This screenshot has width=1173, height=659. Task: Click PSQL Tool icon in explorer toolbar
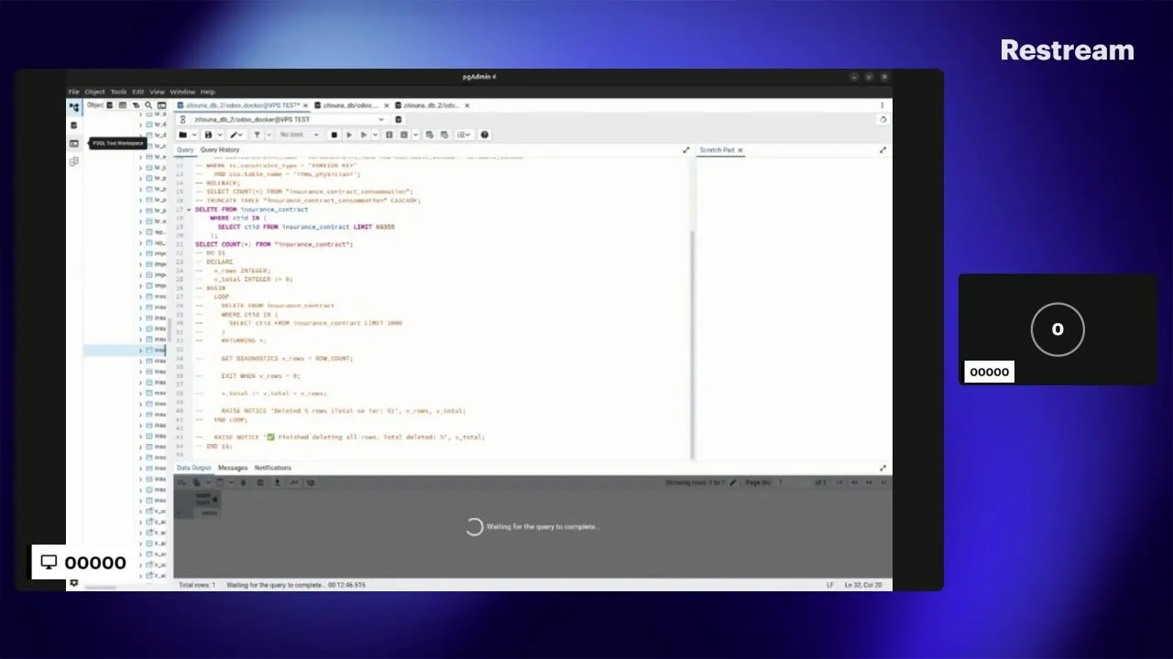point(161,105)
